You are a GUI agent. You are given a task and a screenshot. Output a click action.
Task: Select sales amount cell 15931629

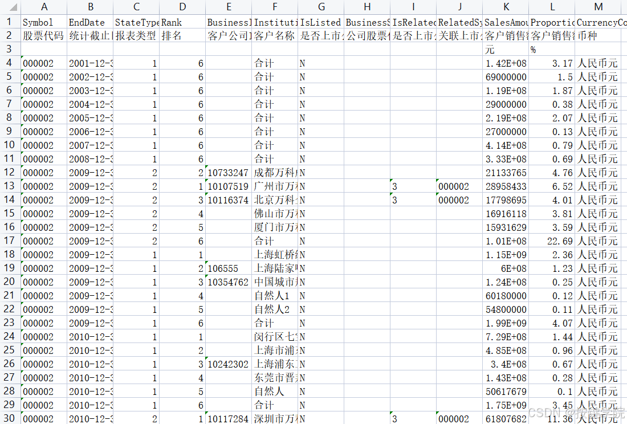click(x=506, y=227)
